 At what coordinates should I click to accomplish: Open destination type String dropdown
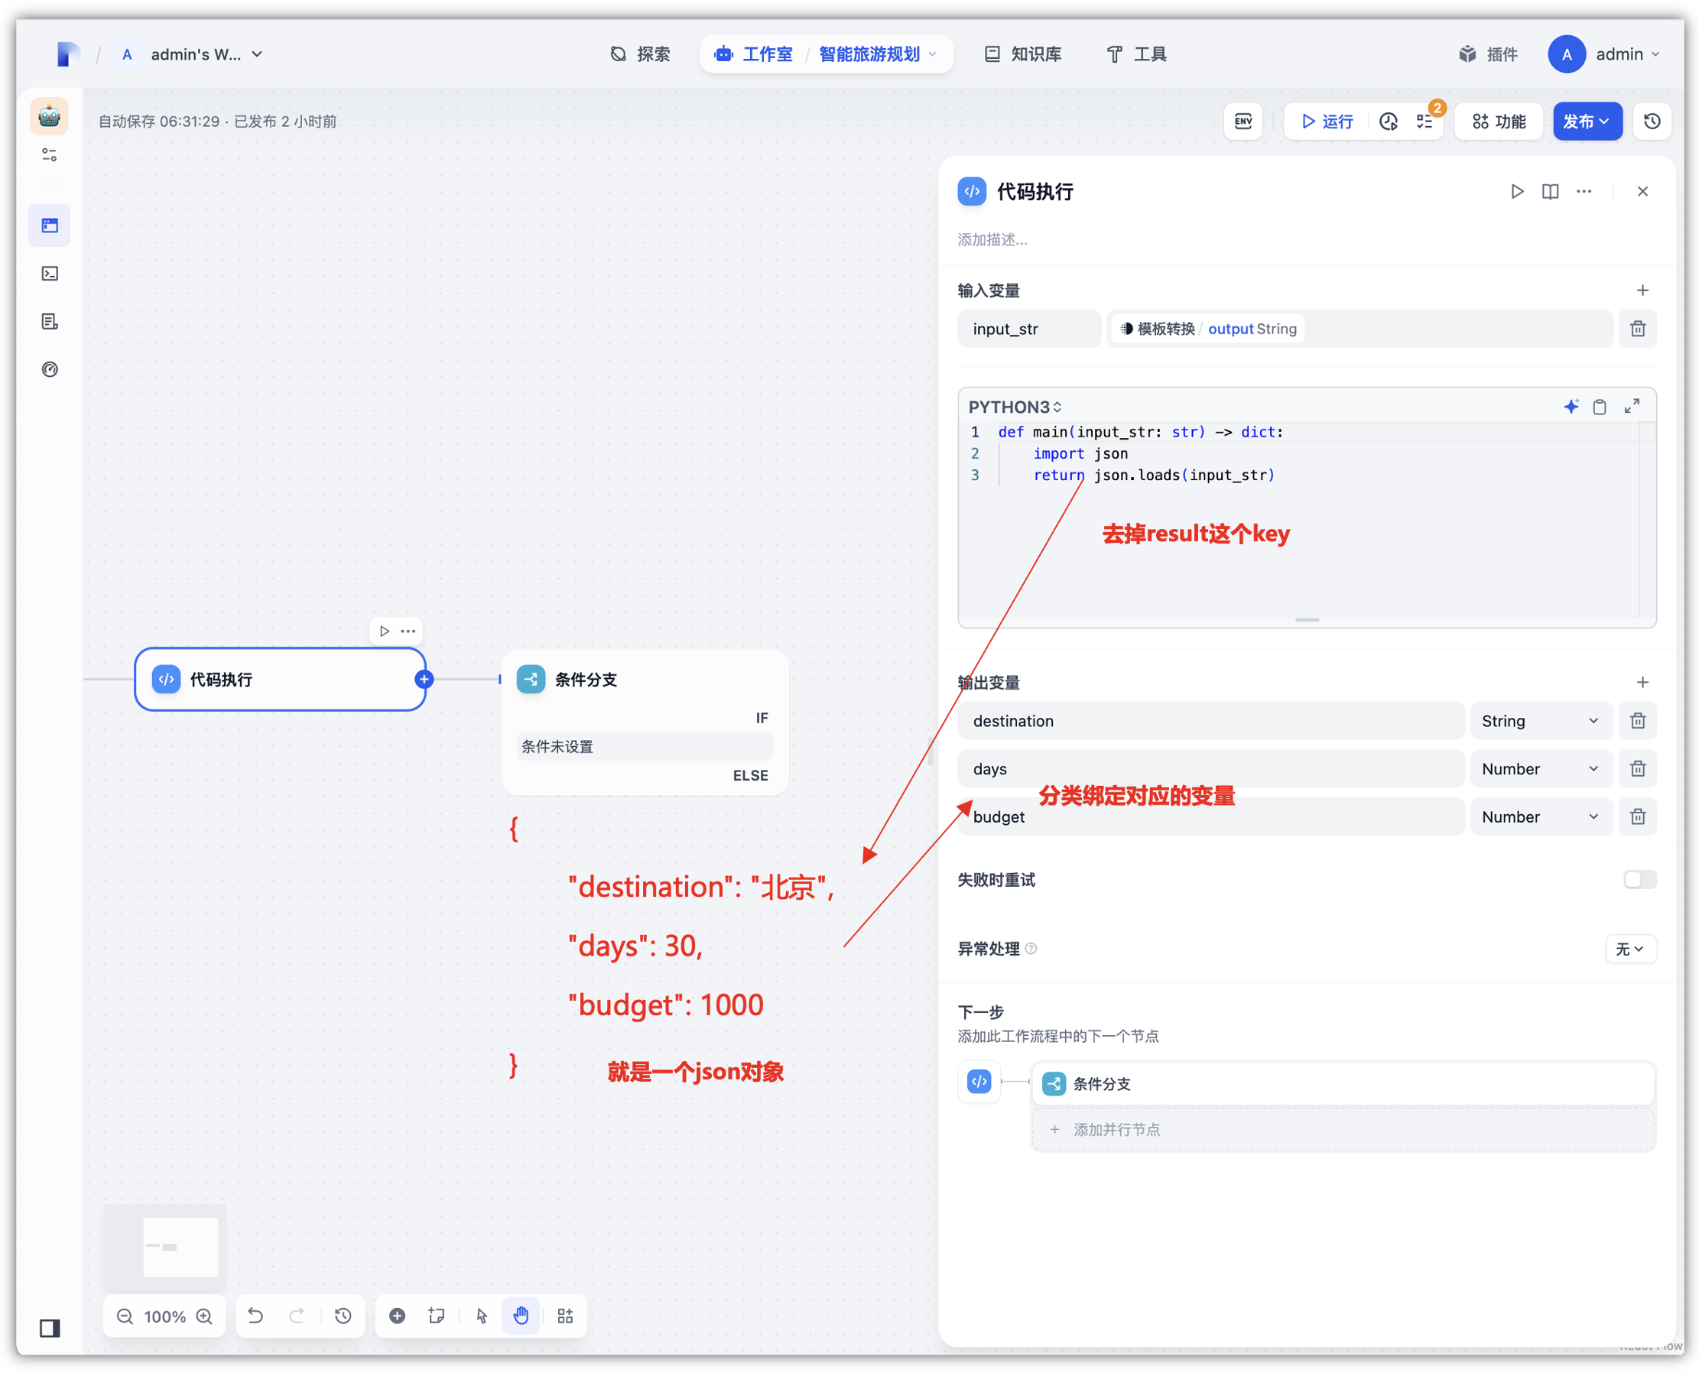coord(1539,720)
